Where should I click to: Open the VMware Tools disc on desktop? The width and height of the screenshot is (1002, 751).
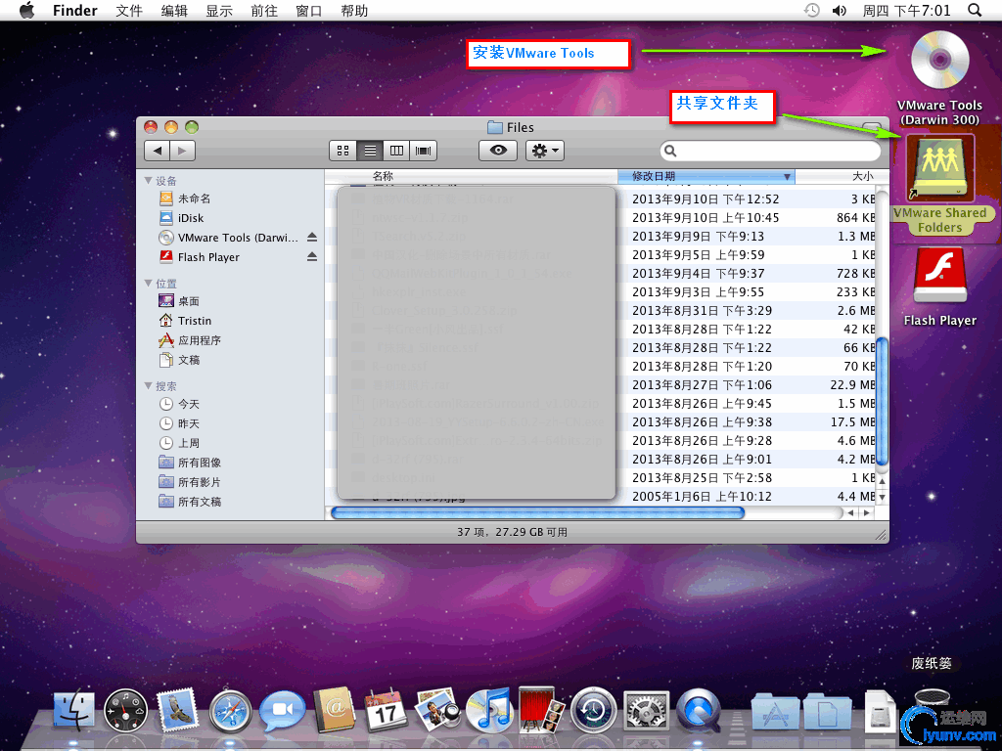[x=939, y=60]
